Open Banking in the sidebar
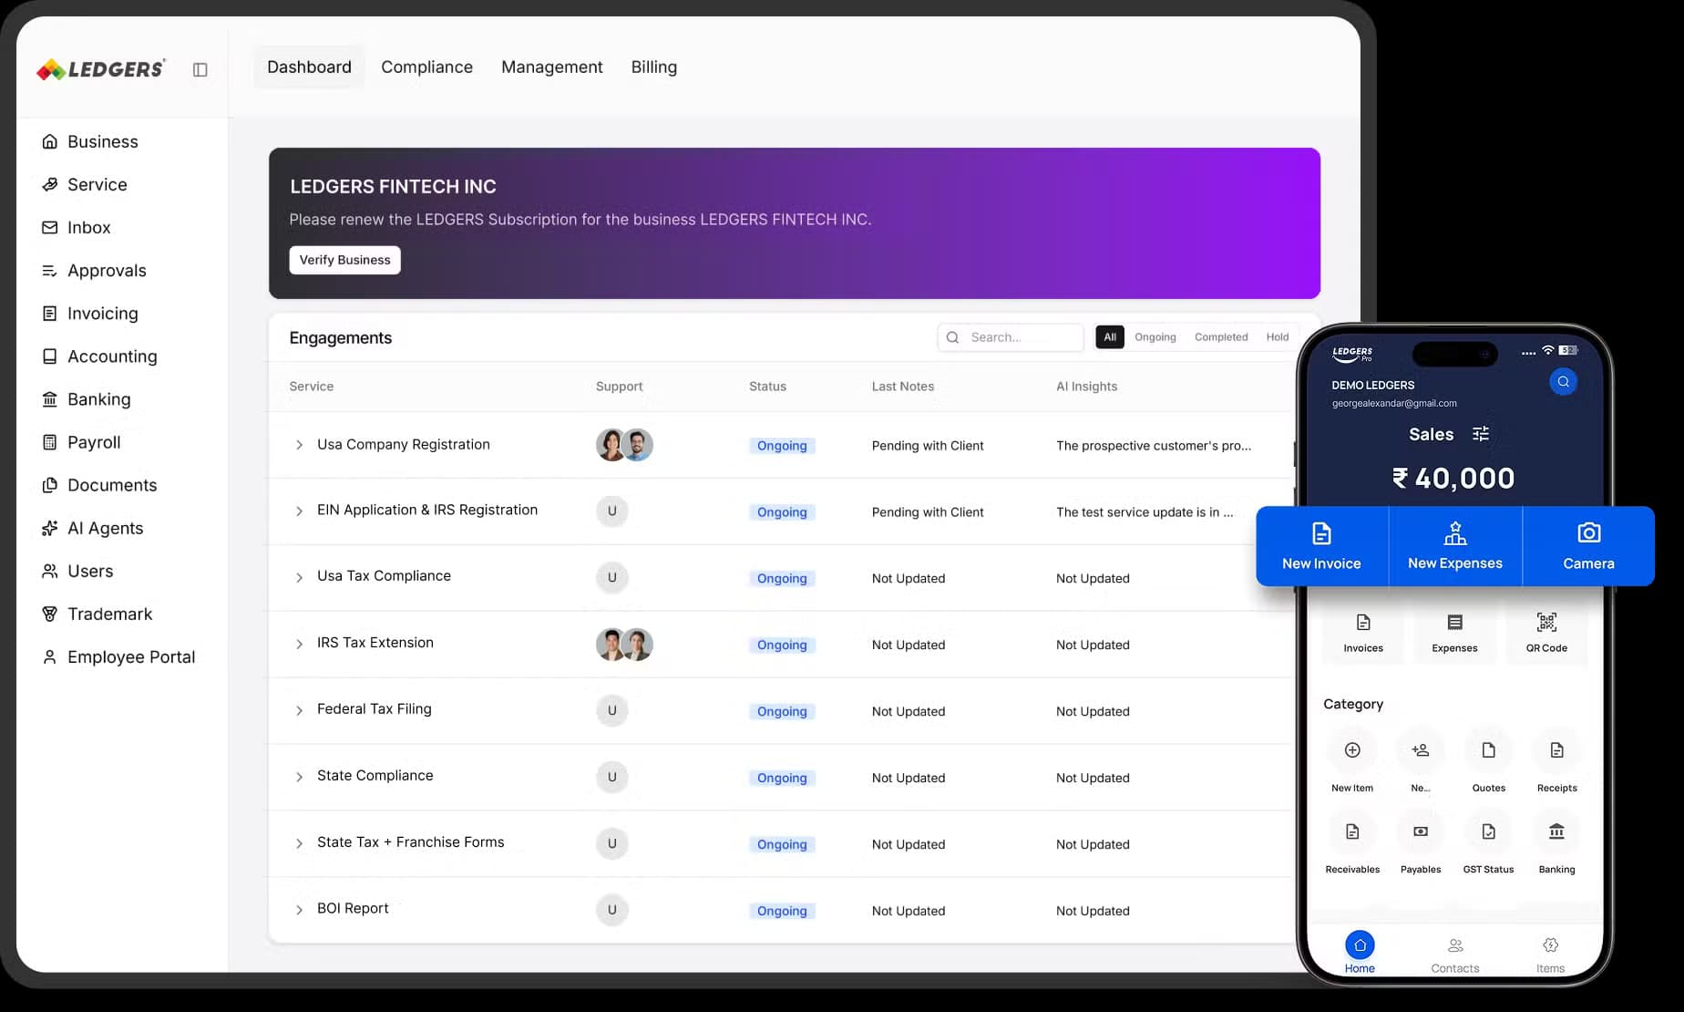1684x1012 pixels. (x=87, y=398)
